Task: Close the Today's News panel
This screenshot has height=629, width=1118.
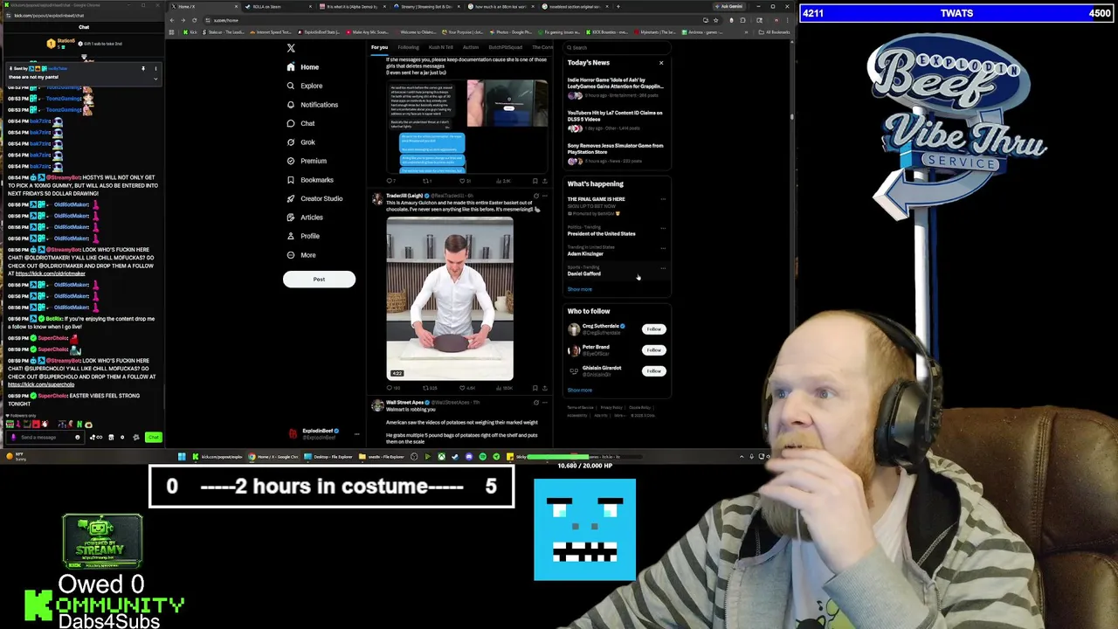Action: click(x=661, y=63)
